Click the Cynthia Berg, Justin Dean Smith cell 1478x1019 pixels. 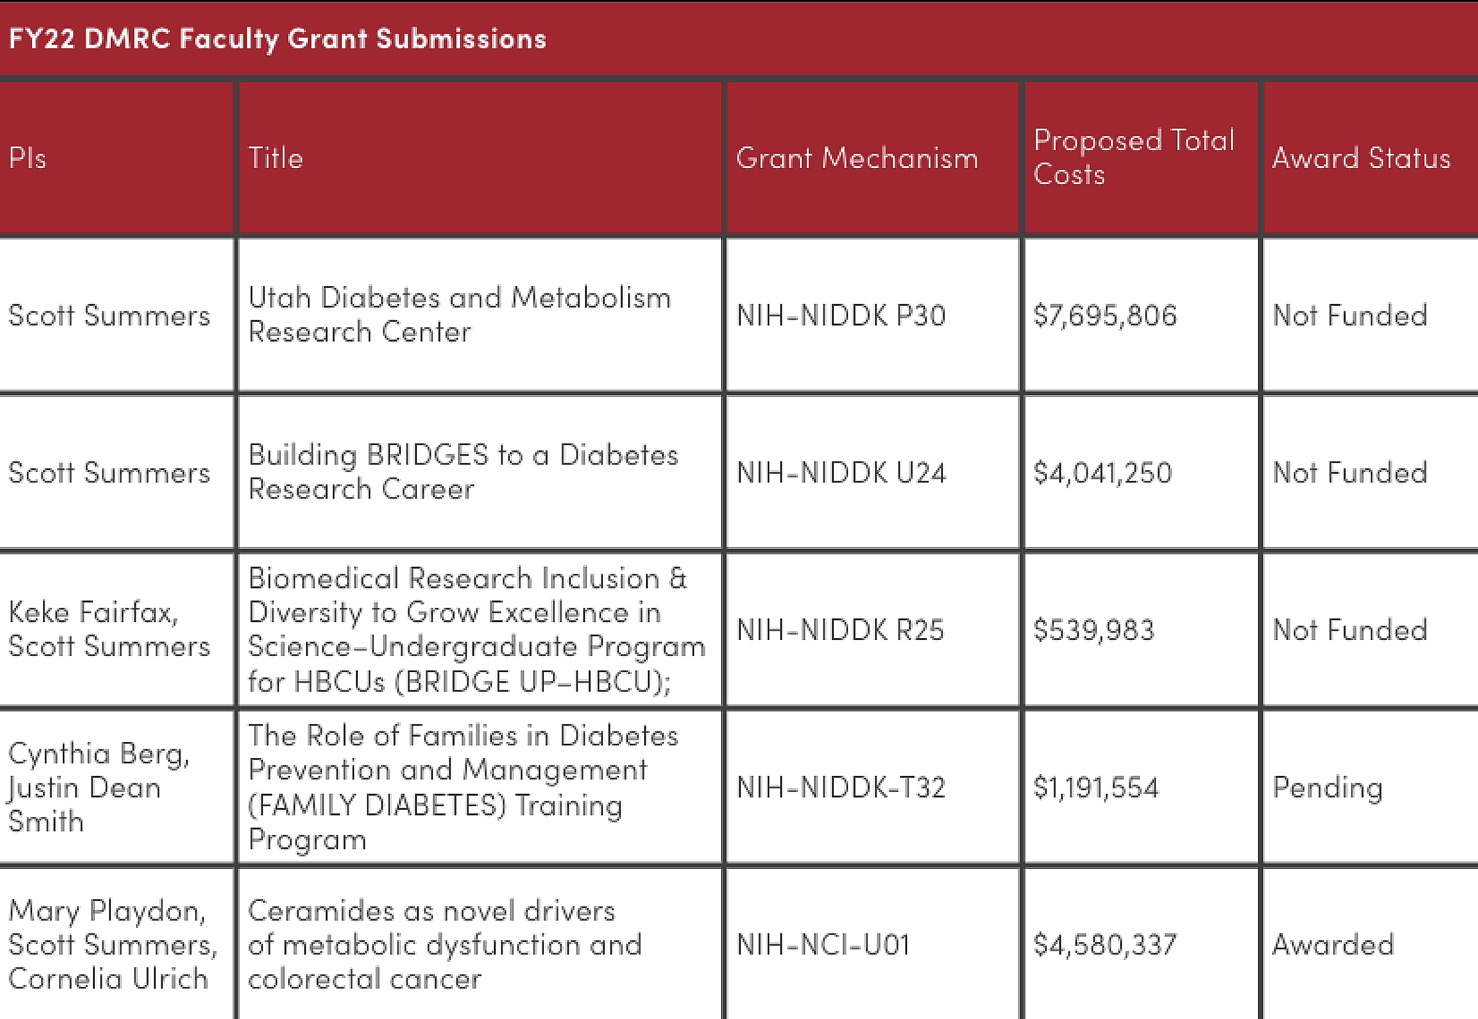pyautogui.click(x=117, y=786)
